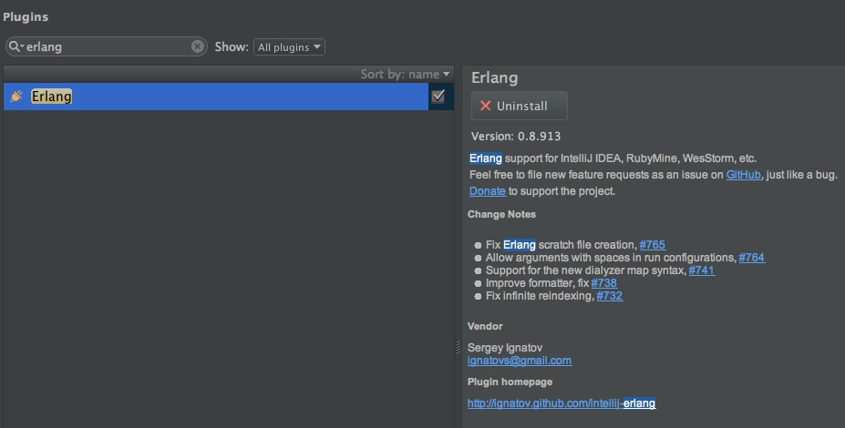Open the Donate link

tap(487, 191)
